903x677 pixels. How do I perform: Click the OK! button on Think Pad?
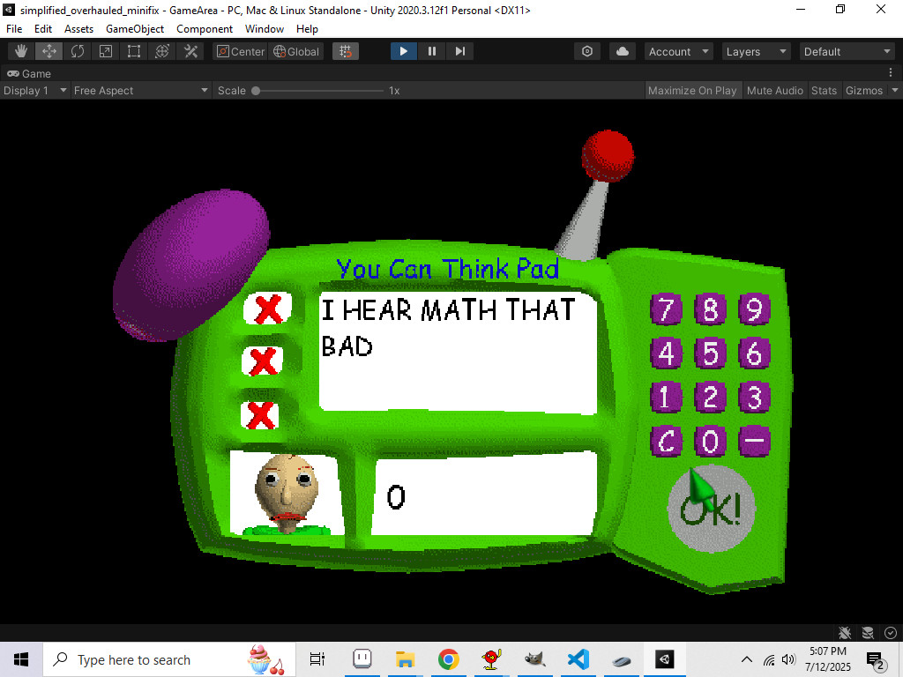[x=711, y=509]
